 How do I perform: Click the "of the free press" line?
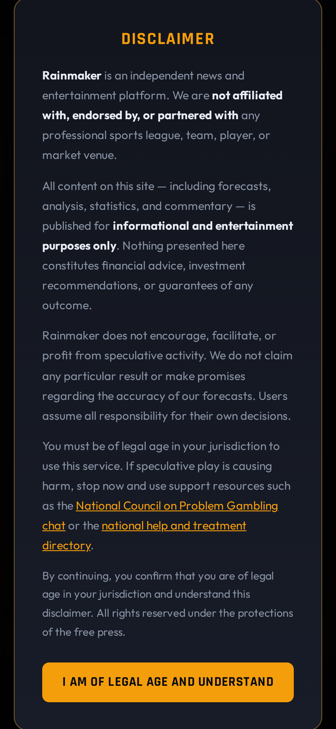pyautogui.click(x=84, y=632)
